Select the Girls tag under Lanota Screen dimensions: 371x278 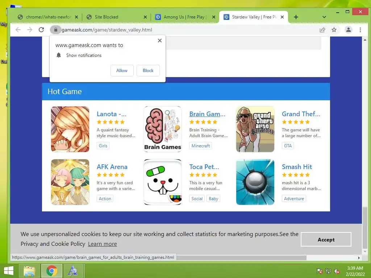[x=103, y=146]
